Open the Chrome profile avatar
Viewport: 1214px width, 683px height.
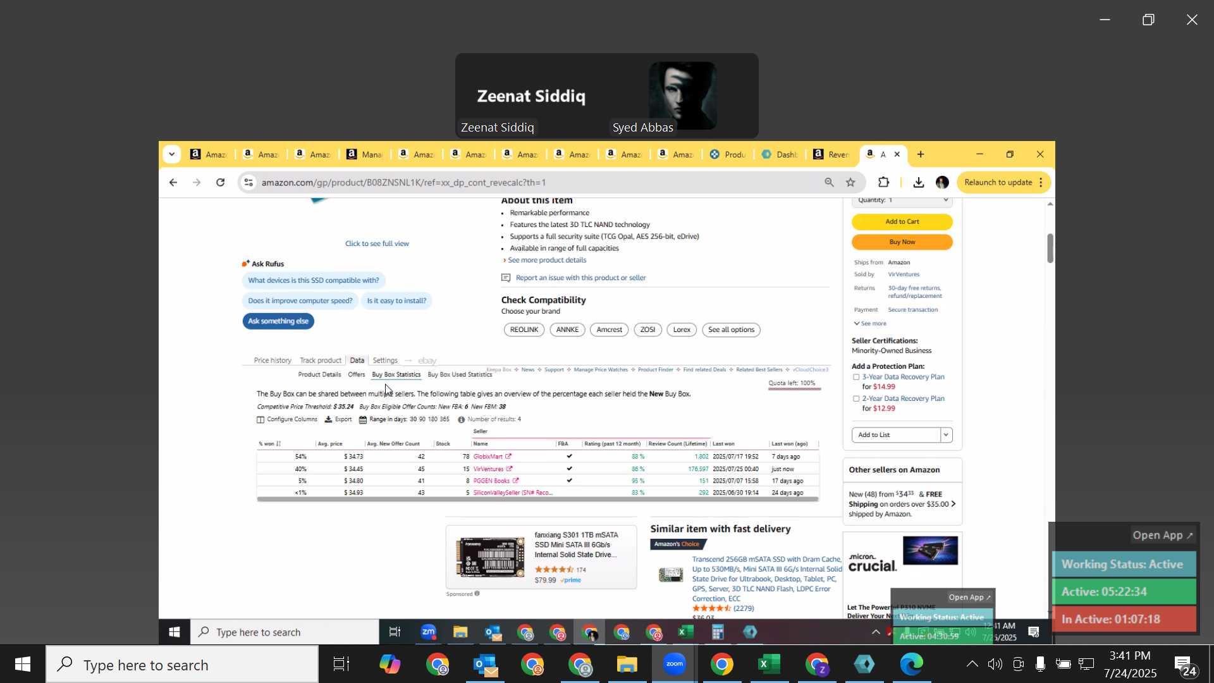click(942, 183)
